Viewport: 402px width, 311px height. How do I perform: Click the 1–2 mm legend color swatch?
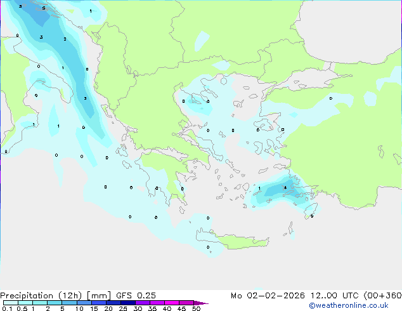(x=40, y=303)
